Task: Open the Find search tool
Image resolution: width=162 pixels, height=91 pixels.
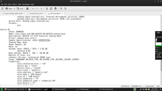Action: click(61, 9)
